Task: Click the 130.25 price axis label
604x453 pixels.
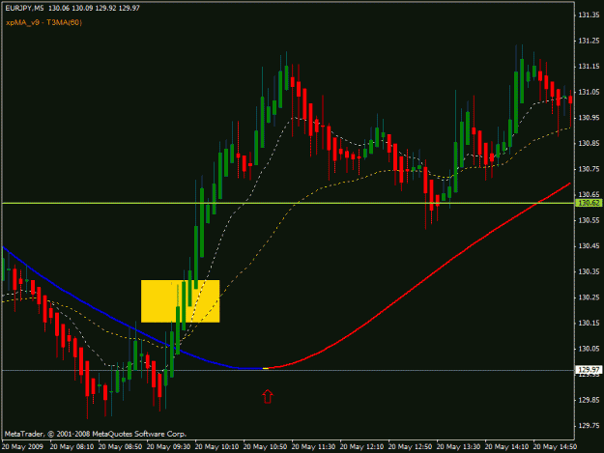Action: [x=590, y=297]
